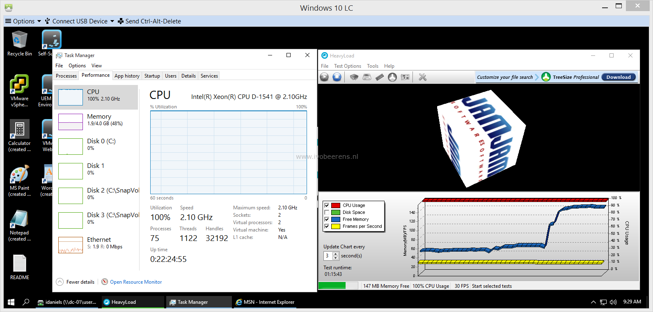Open Calculator desktop shortcut

[x=19, y=136]
